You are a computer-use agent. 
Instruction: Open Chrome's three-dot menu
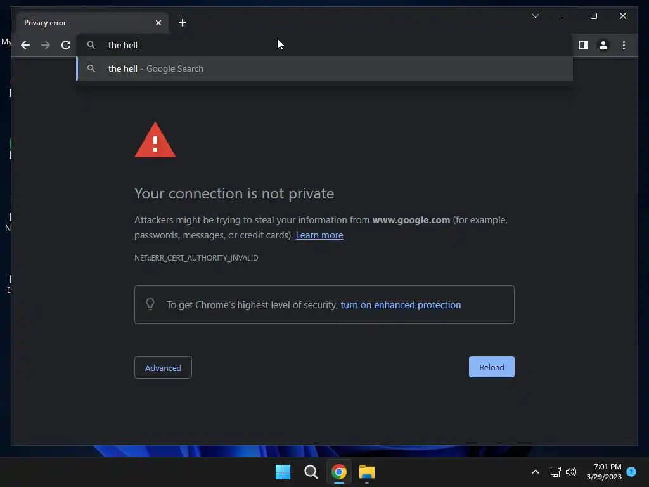tap(624, 45)
